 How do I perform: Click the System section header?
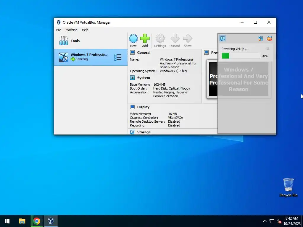click(144, 78)
